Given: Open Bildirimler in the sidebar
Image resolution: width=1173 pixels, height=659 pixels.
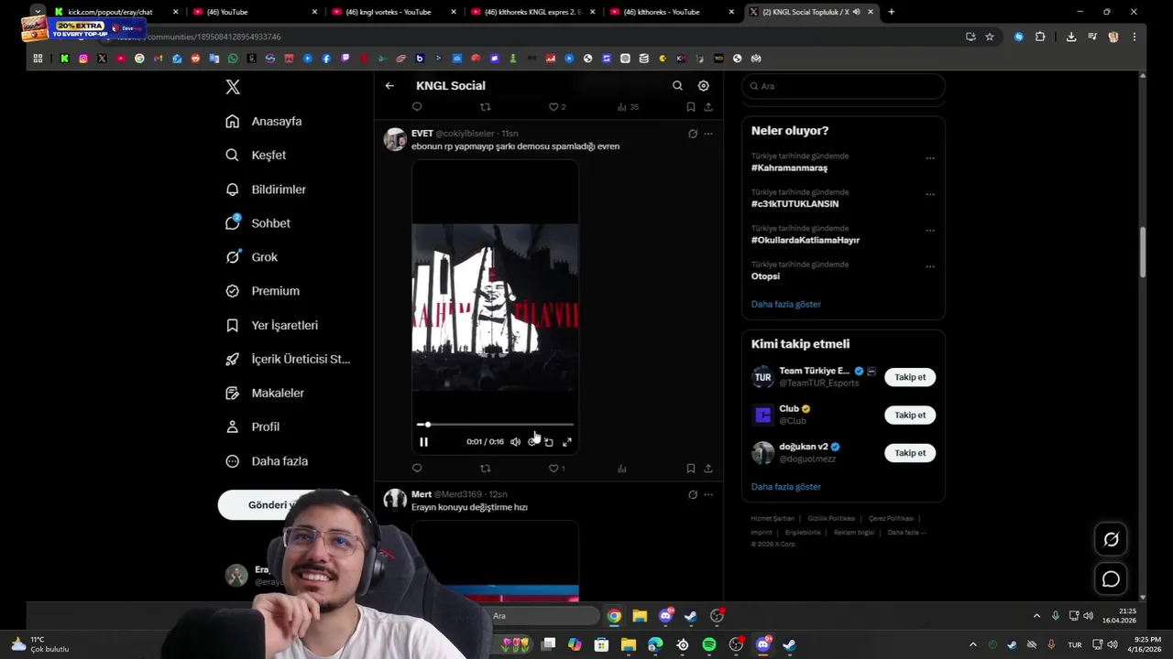Looking at the screenshot, I should pos(267,189).
